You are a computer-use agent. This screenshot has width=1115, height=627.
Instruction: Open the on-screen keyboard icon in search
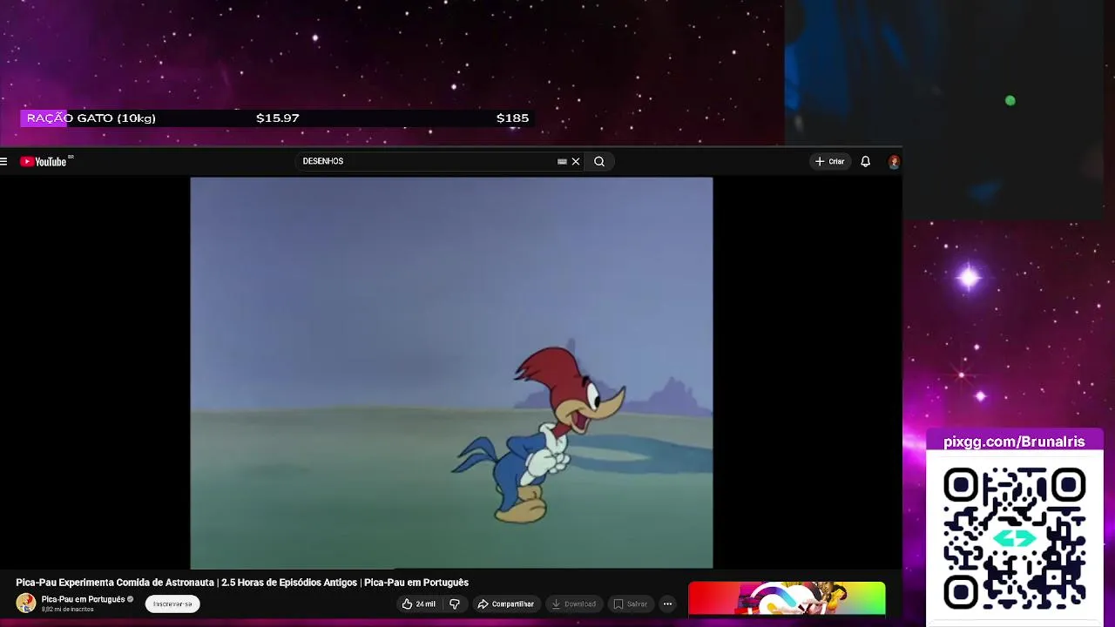coord(562,161)
